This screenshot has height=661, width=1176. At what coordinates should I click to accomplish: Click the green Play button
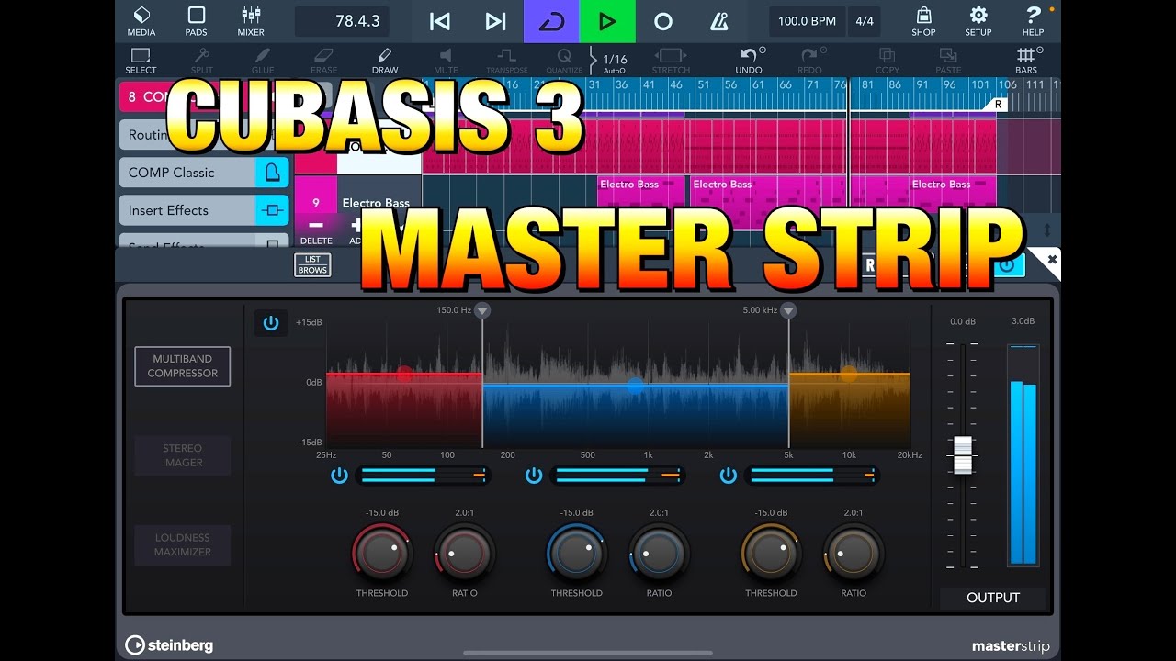pos(607,21)
